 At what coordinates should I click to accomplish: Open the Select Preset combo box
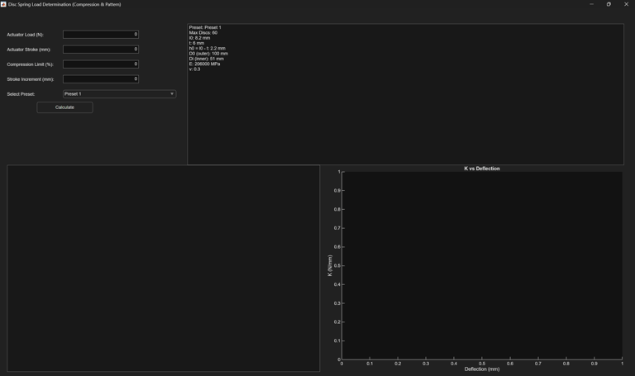pos(119,94)
